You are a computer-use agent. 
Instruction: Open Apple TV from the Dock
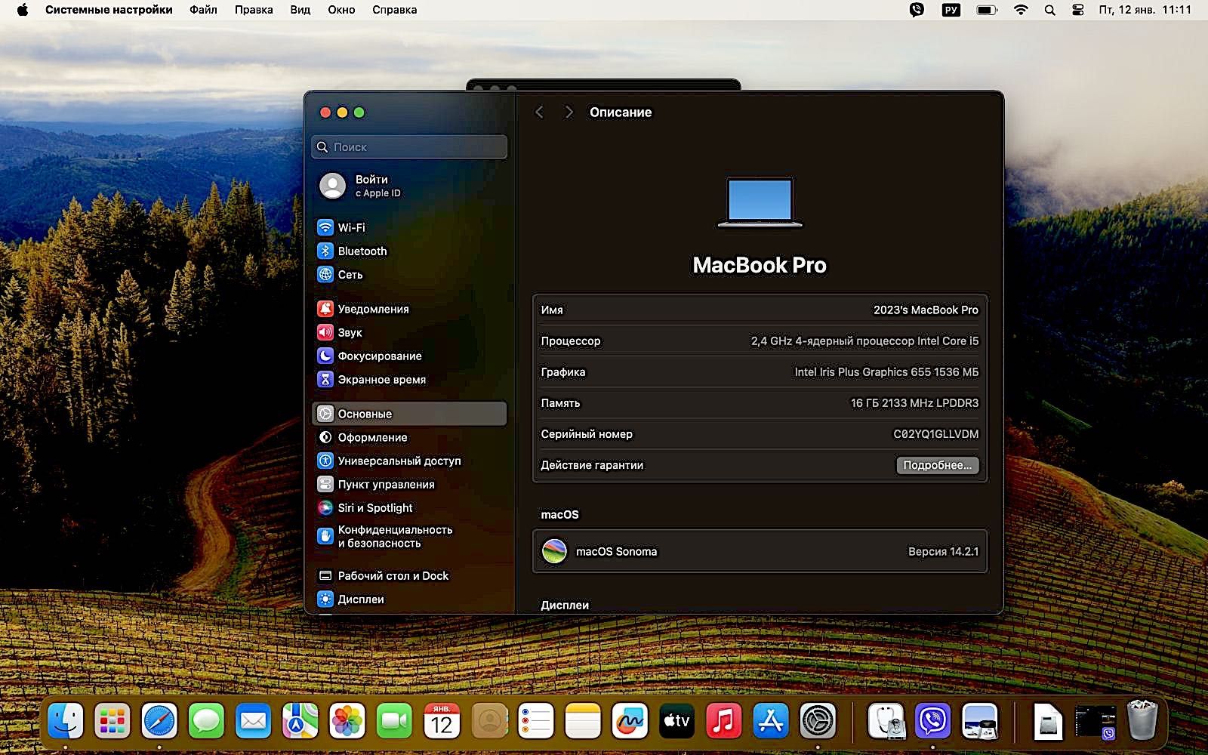(x=676, y=722)
